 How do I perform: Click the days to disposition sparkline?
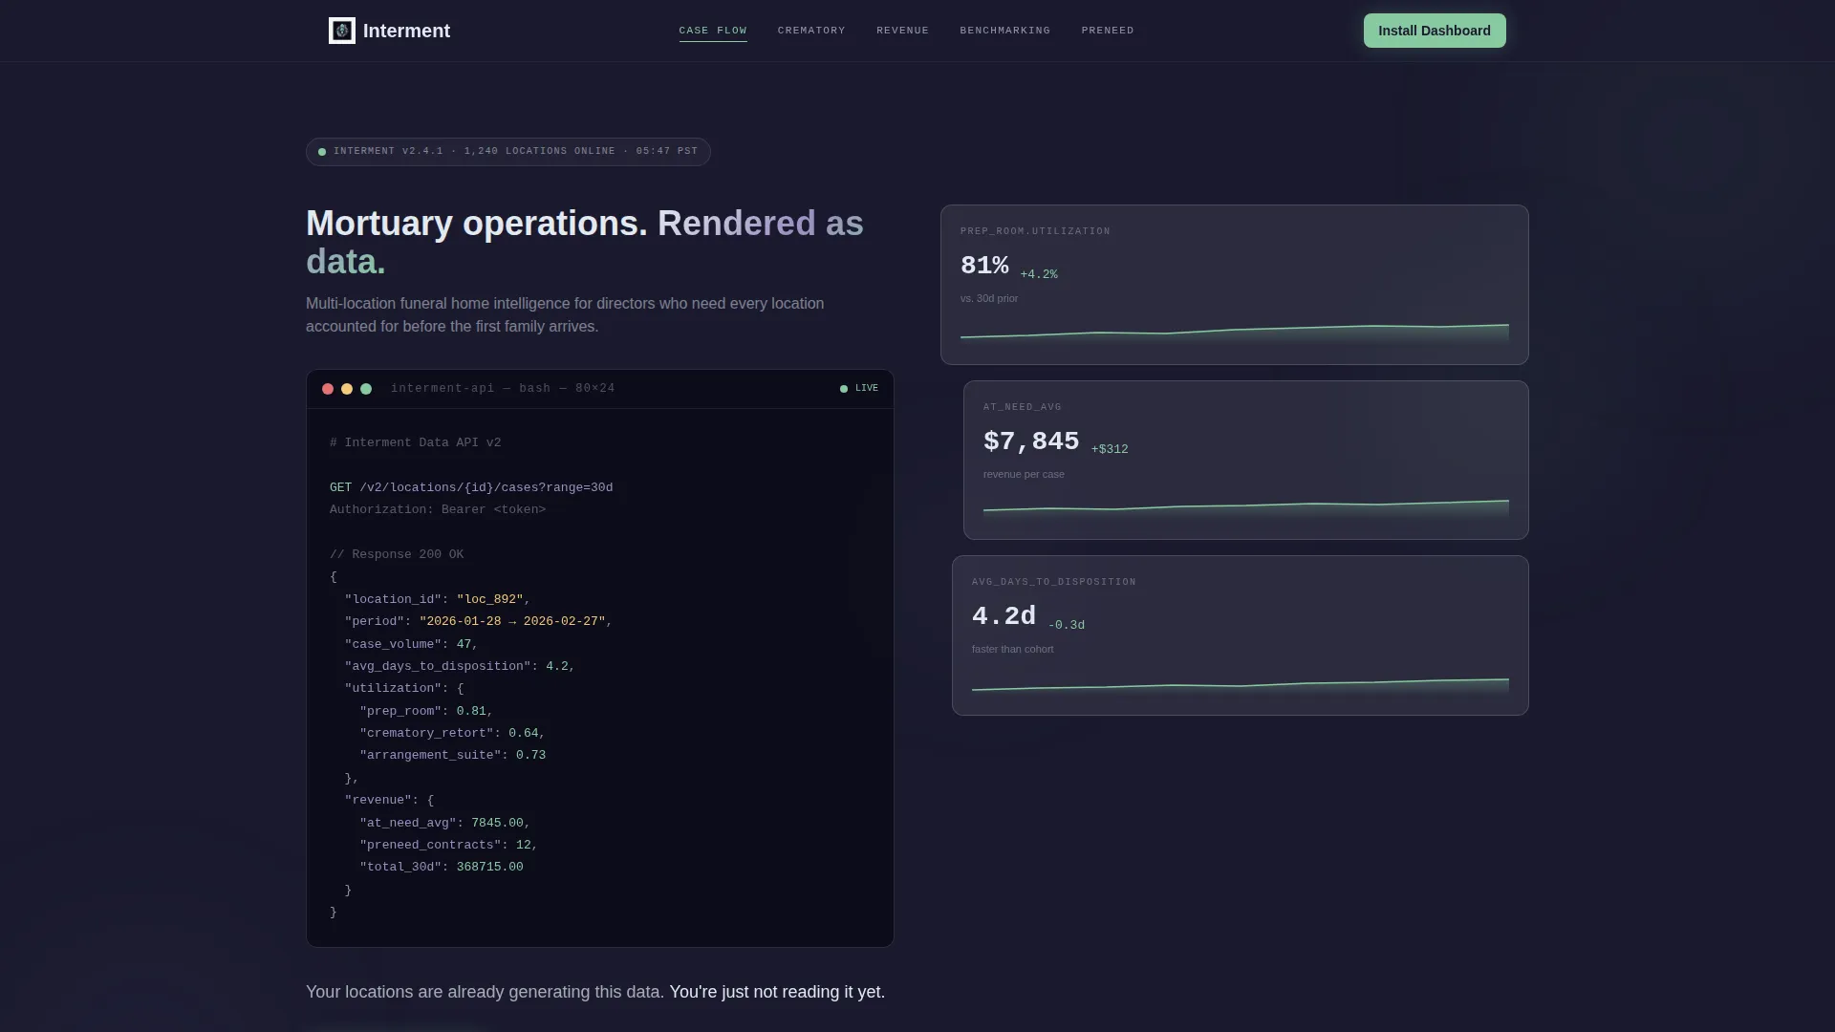click(1241, 684)
